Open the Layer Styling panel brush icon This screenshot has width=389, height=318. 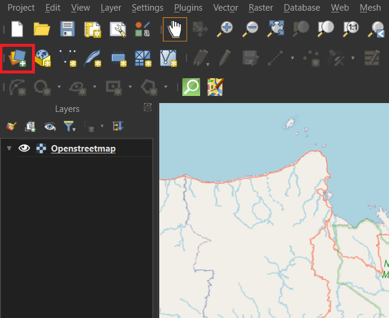[x=11, y=126]
